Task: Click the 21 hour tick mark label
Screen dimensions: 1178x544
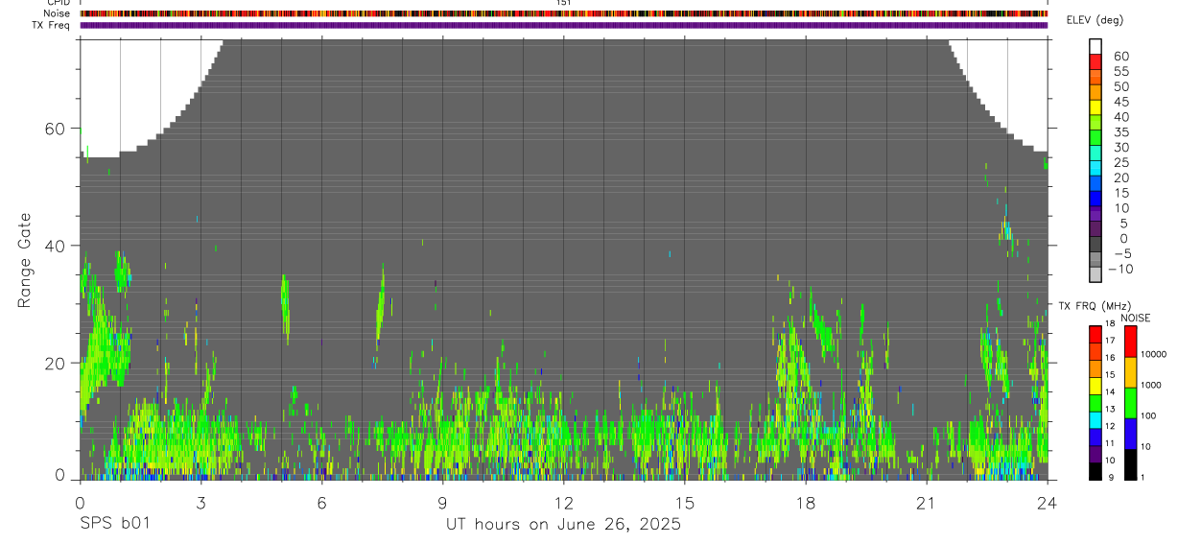Action: (926, 503)
